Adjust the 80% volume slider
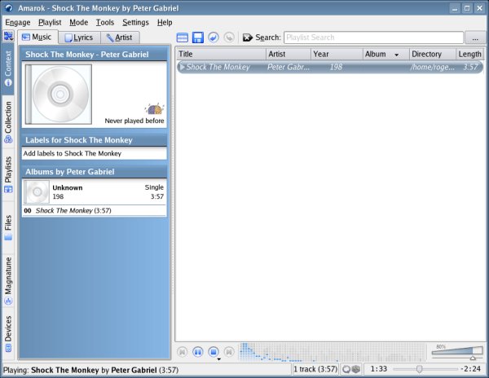 click(x=457, y=352)
